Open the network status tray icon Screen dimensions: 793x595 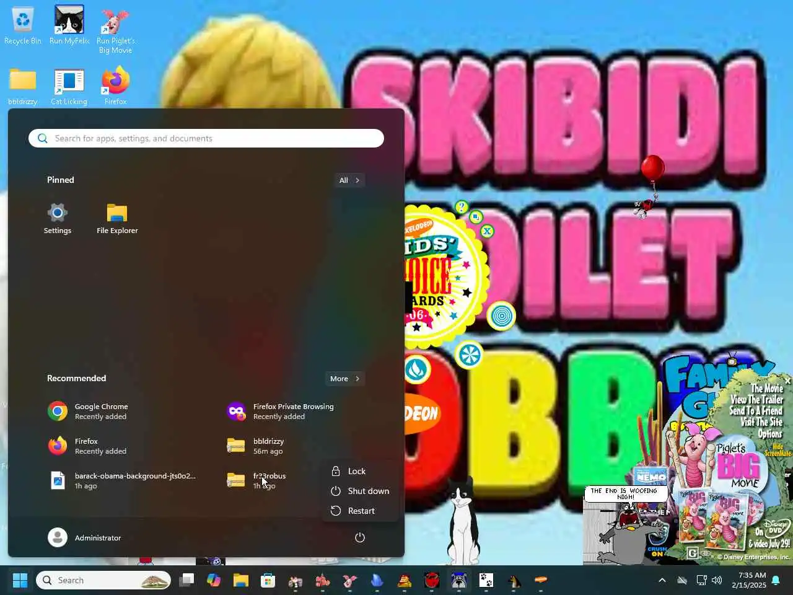(x=701, y=580)
